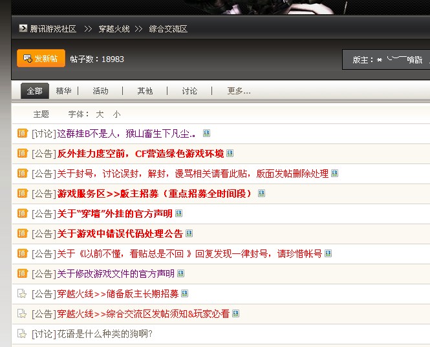Viewport: 430px width, 347px height.
Task: Click image attachment icon after 版主招募 title
Action: point(262,193)
